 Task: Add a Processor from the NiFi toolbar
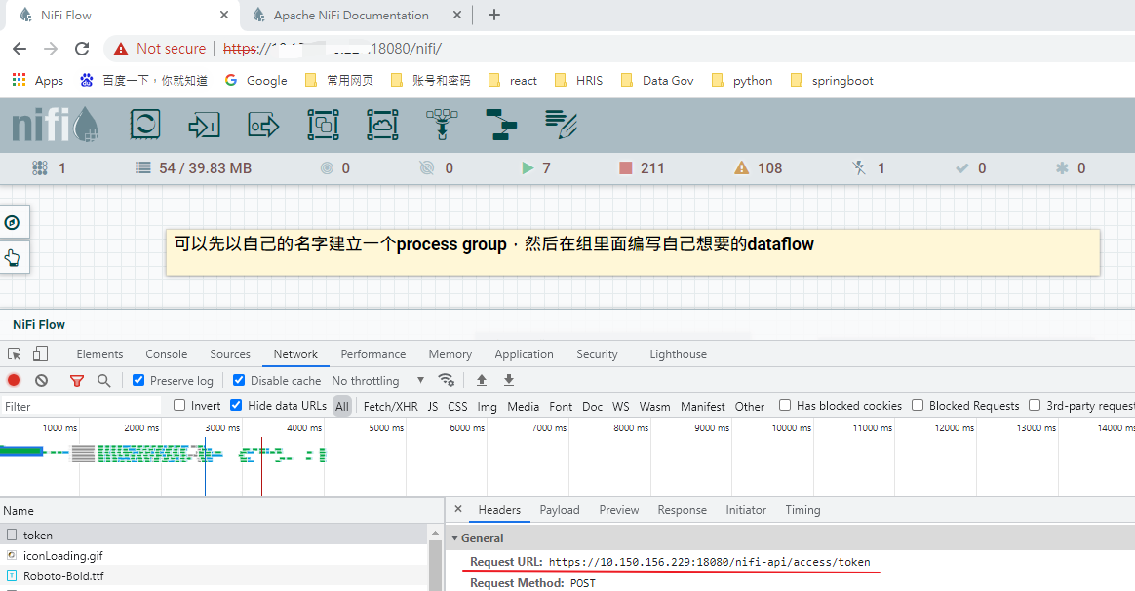coord(144,125)
